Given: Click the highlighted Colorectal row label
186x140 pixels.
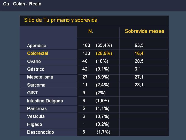Looking at the screenshot, I should (38, 53).
